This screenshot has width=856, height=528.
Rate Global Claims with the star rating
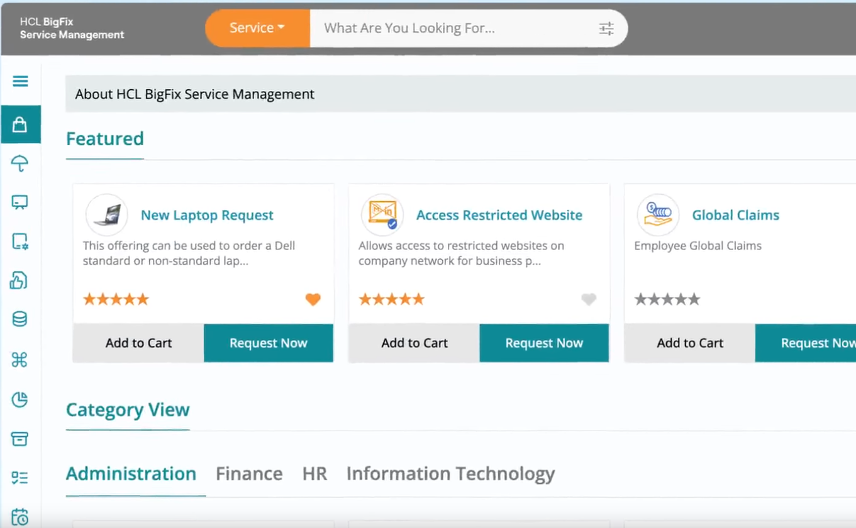click(x=667, y=299)
